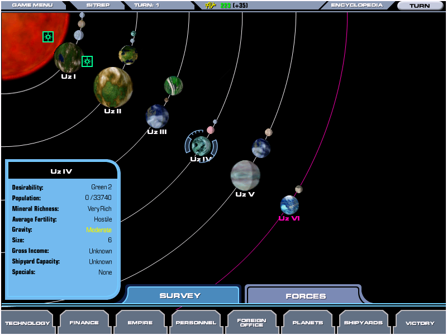
Task: Open the Shipyards screen
Action: (x=363, y=323)
